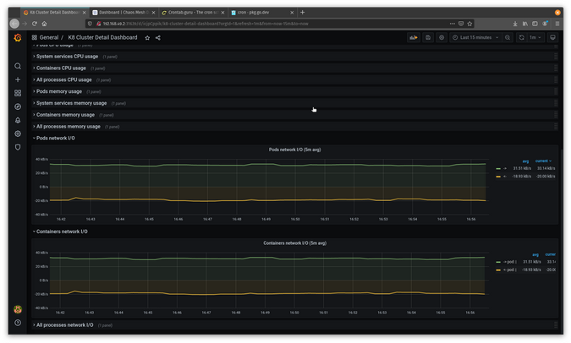Click yellow series color in Containers legend
The height and width of the screenshot is (343, 571).
497,269
